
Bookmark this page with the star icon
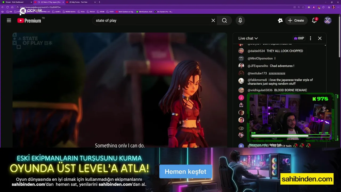click(x=303, y=7)
